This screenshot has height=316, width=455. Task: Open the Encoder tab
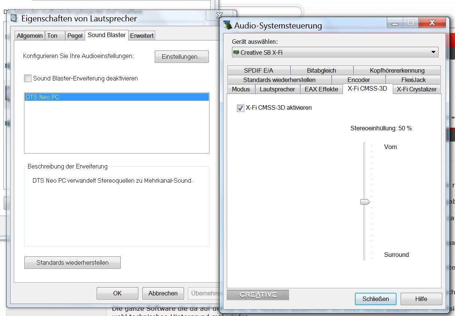(359, 80)
